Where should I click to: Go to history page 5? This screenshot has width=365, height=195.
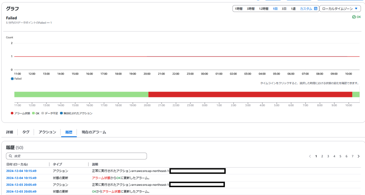340,156
